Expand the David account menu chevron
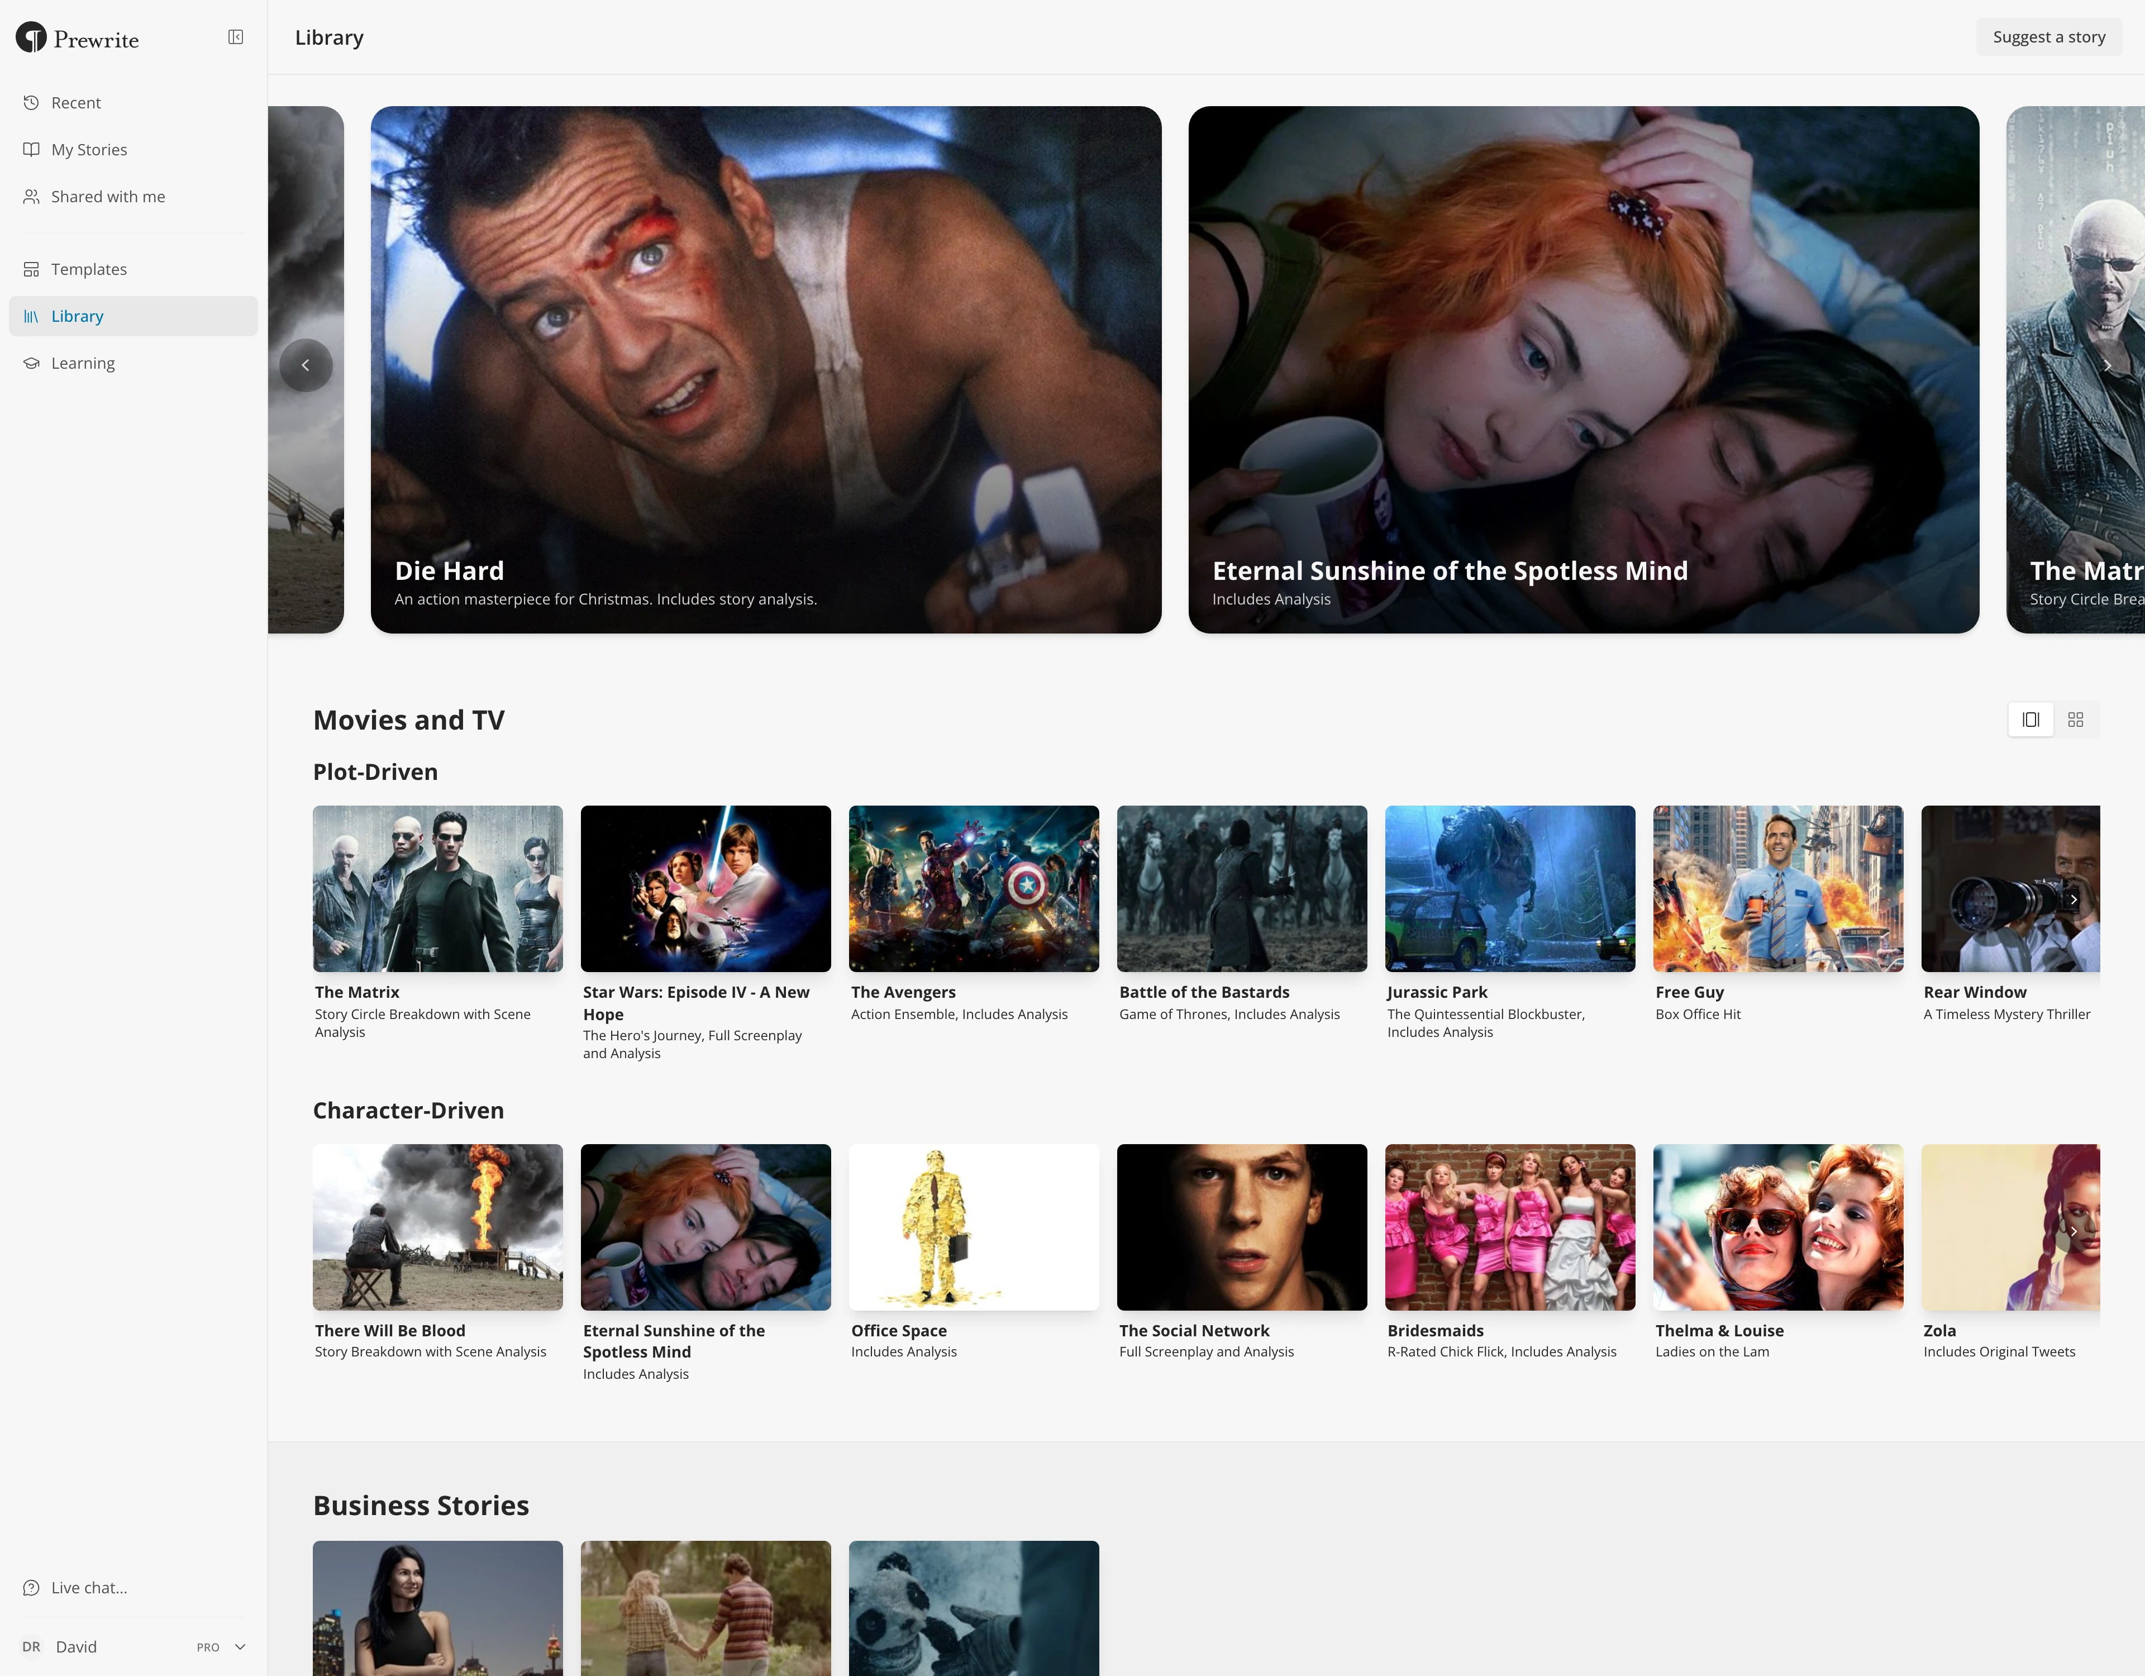This screenshot has height=1676, width=2145. (240, 1646)
